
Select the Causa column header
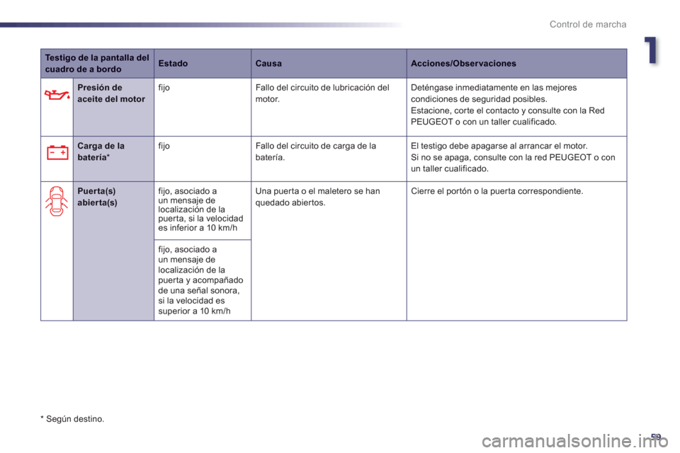pyautogui.click(x=268, y=63)
